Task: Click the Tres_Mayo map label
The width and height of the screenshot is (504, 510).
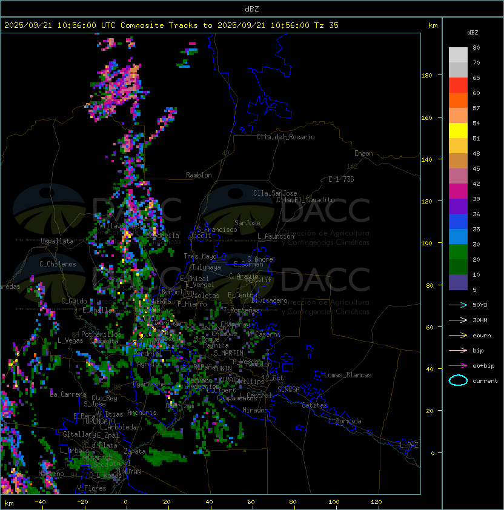Action: 200,256
